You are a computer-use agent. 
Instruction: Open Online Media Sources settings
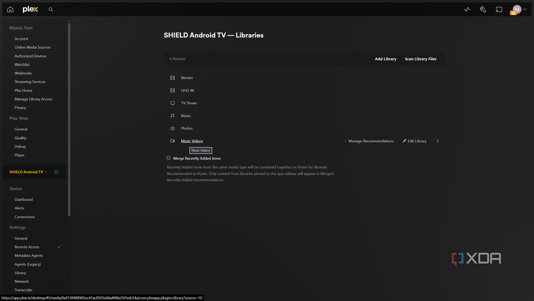click(x=33, y=48)
